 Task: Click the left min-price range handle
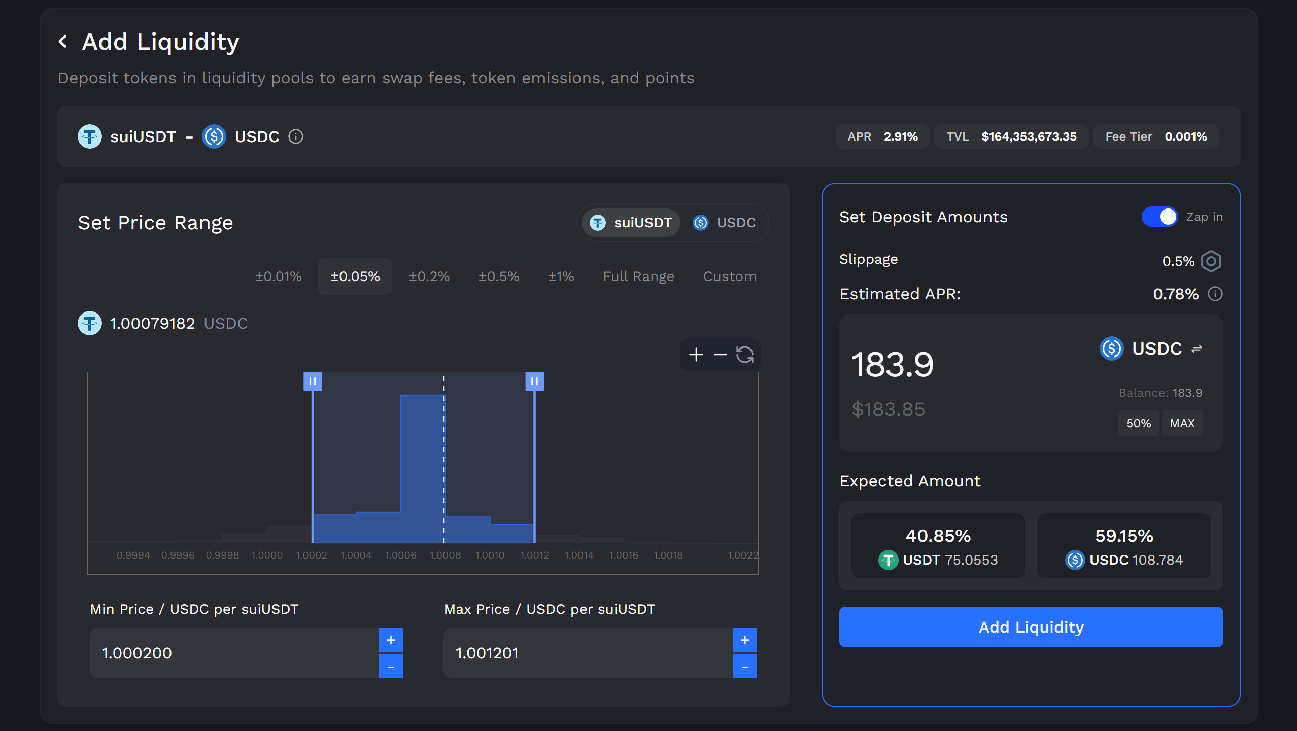(x=313, y=381)
